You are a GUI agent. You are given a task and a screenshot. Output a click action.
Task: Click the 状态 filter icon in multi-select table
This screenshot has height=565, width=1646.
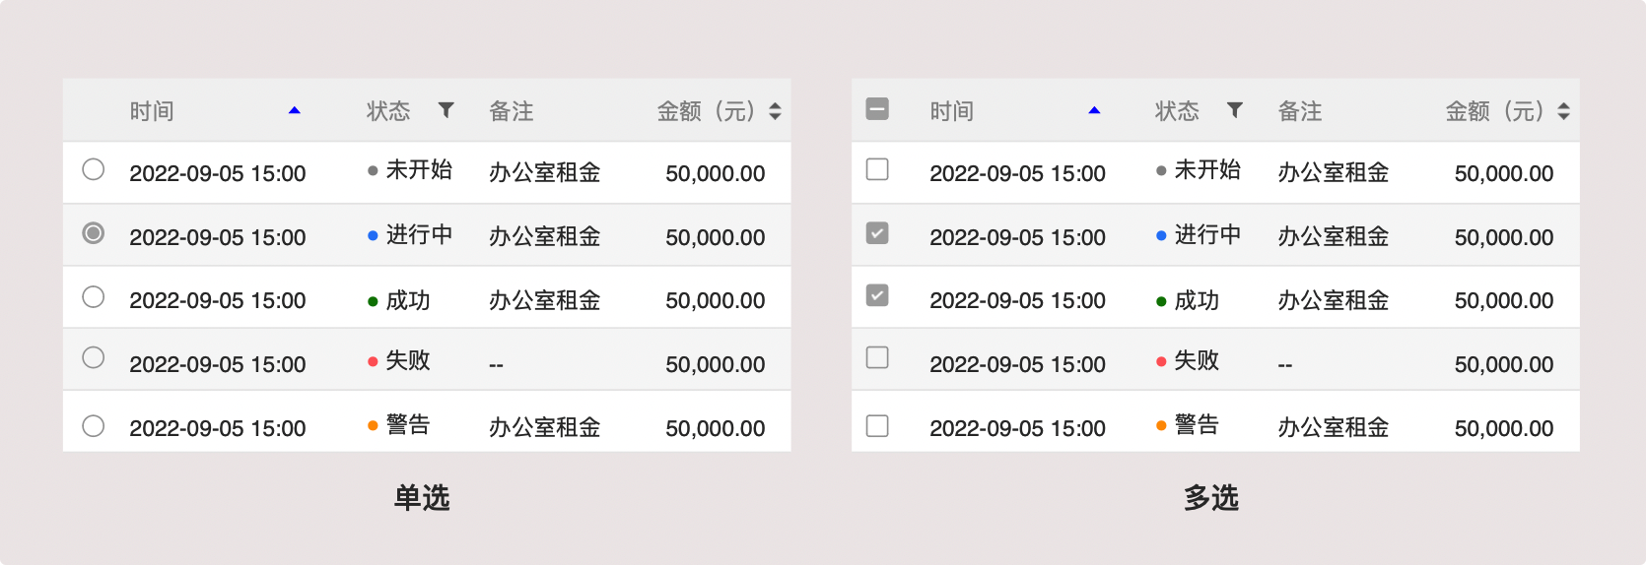pyautogui.click(x=1234, y=110)
